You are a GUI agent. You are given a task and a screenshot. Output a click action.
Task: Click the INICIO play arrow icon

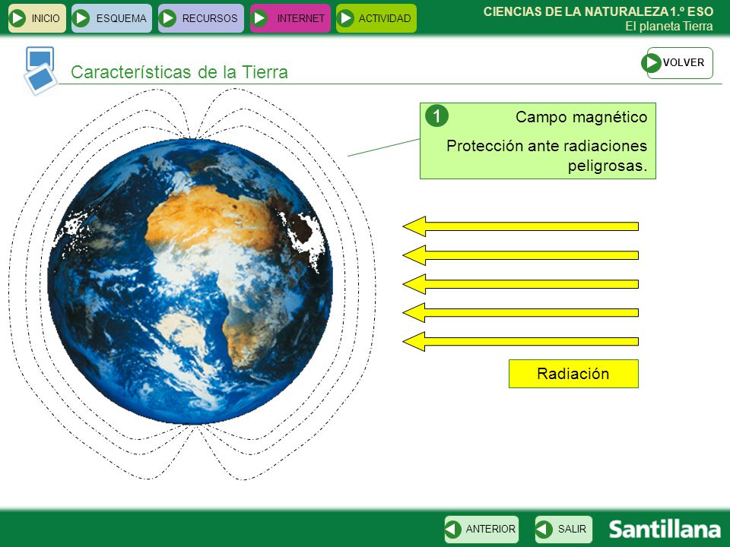click(x=17, y=18)
